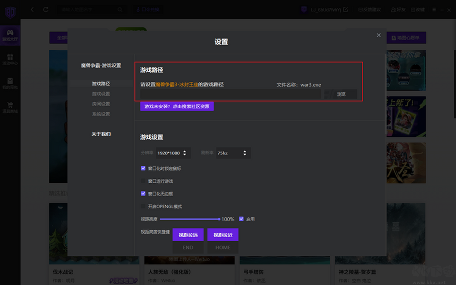Screen dimensions: 456x285
Task: Send 反馈建议 feedback via top bar icon
Action: click(369, 9)
